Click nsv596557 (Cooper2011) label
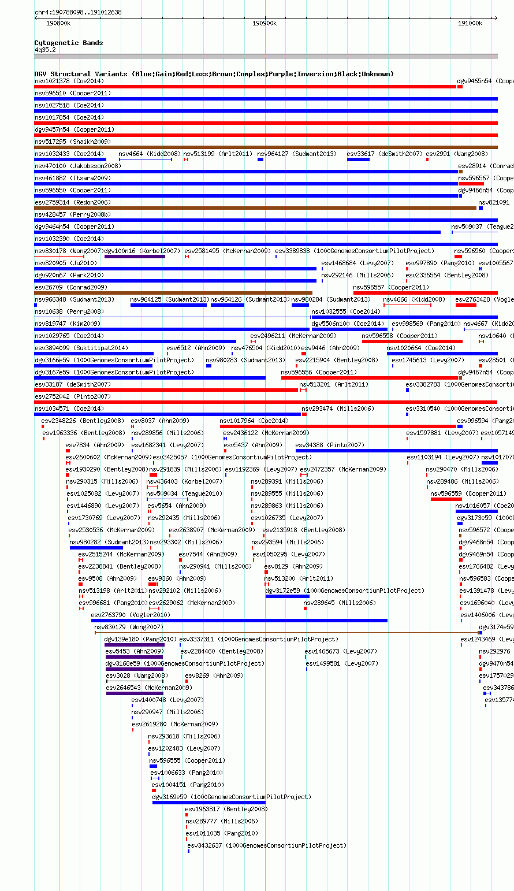Viewport: 514px width, 891px height. (392, 287)
